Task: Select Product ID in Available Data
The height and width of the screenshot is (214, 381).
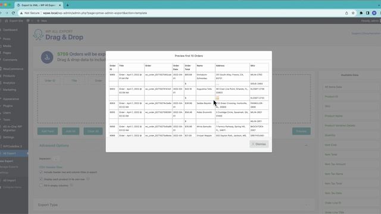Action: (350, 96)
